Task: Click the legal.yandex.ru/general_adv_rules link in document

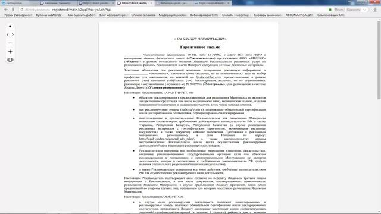Action: (167, 139)
